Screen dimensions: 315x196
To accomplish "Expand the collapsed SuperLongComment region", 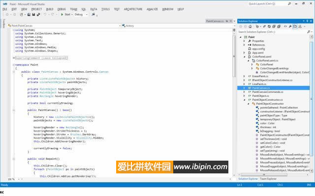I will tap(14, 58).
